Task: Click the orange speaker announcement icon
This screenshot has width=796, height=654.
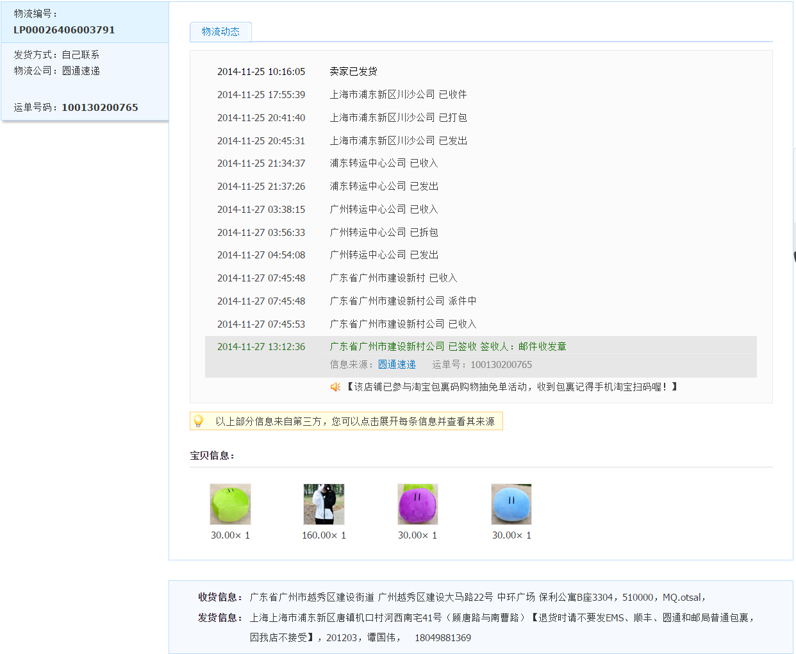Action: point(335,387)
